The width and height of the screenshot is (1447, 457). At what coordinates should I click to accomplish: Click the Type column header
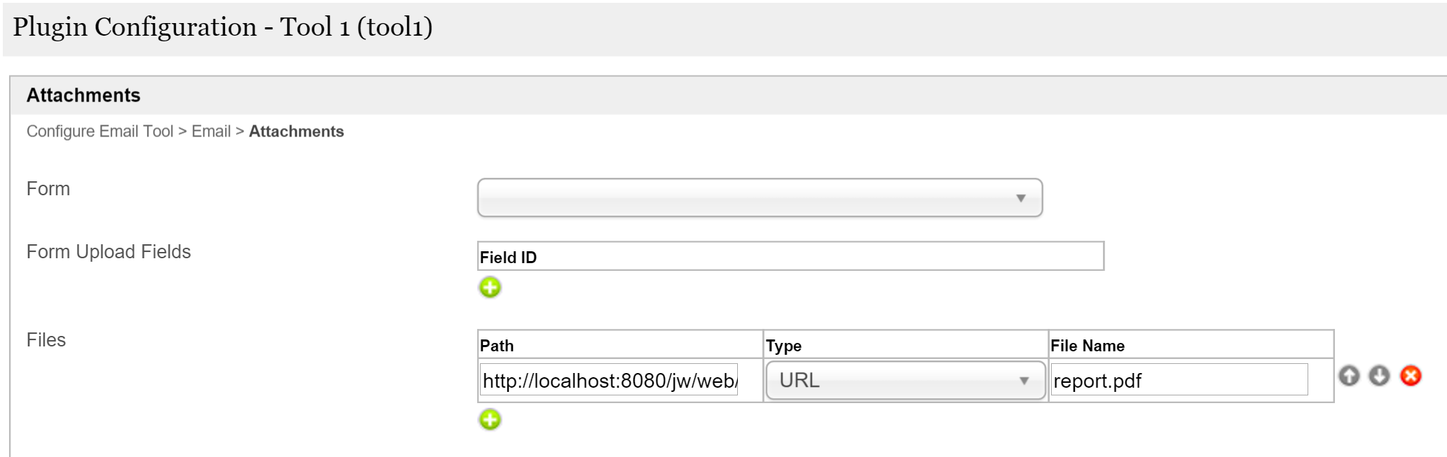783,346
